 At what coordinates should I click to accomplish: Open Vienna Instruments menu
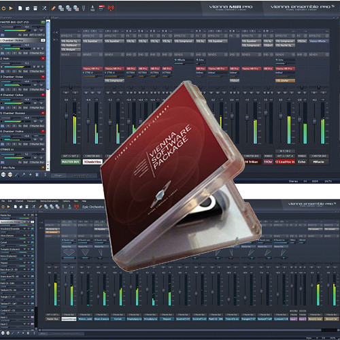49,201
